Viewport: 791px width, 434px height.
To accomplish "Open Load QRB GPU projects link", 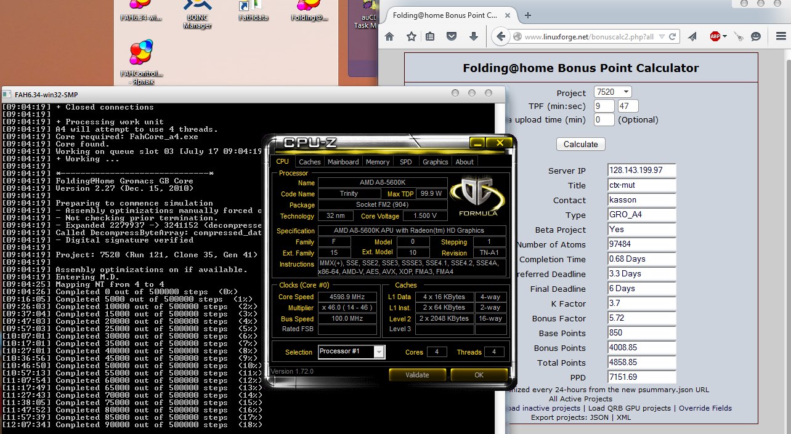I will tap(629, 408).
